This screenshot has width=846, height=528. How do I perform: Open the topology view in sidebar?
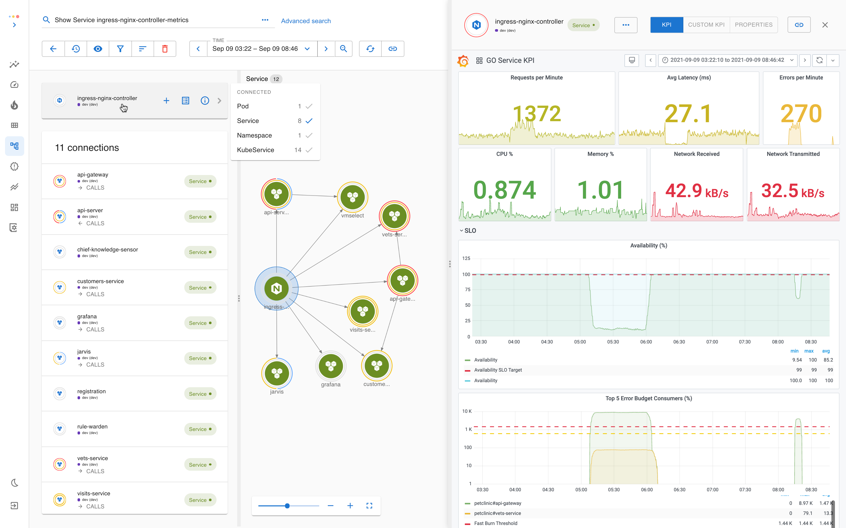pyautogui.click(x=14, y=146)
